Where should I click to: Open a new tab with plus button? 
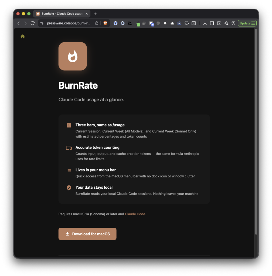95,14
